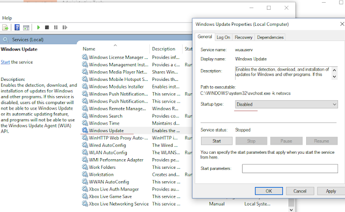Viewport: 345px width, 212px height.
Task: Click the Stop Service square toolbar icon
Action: [x=47, y=28]
